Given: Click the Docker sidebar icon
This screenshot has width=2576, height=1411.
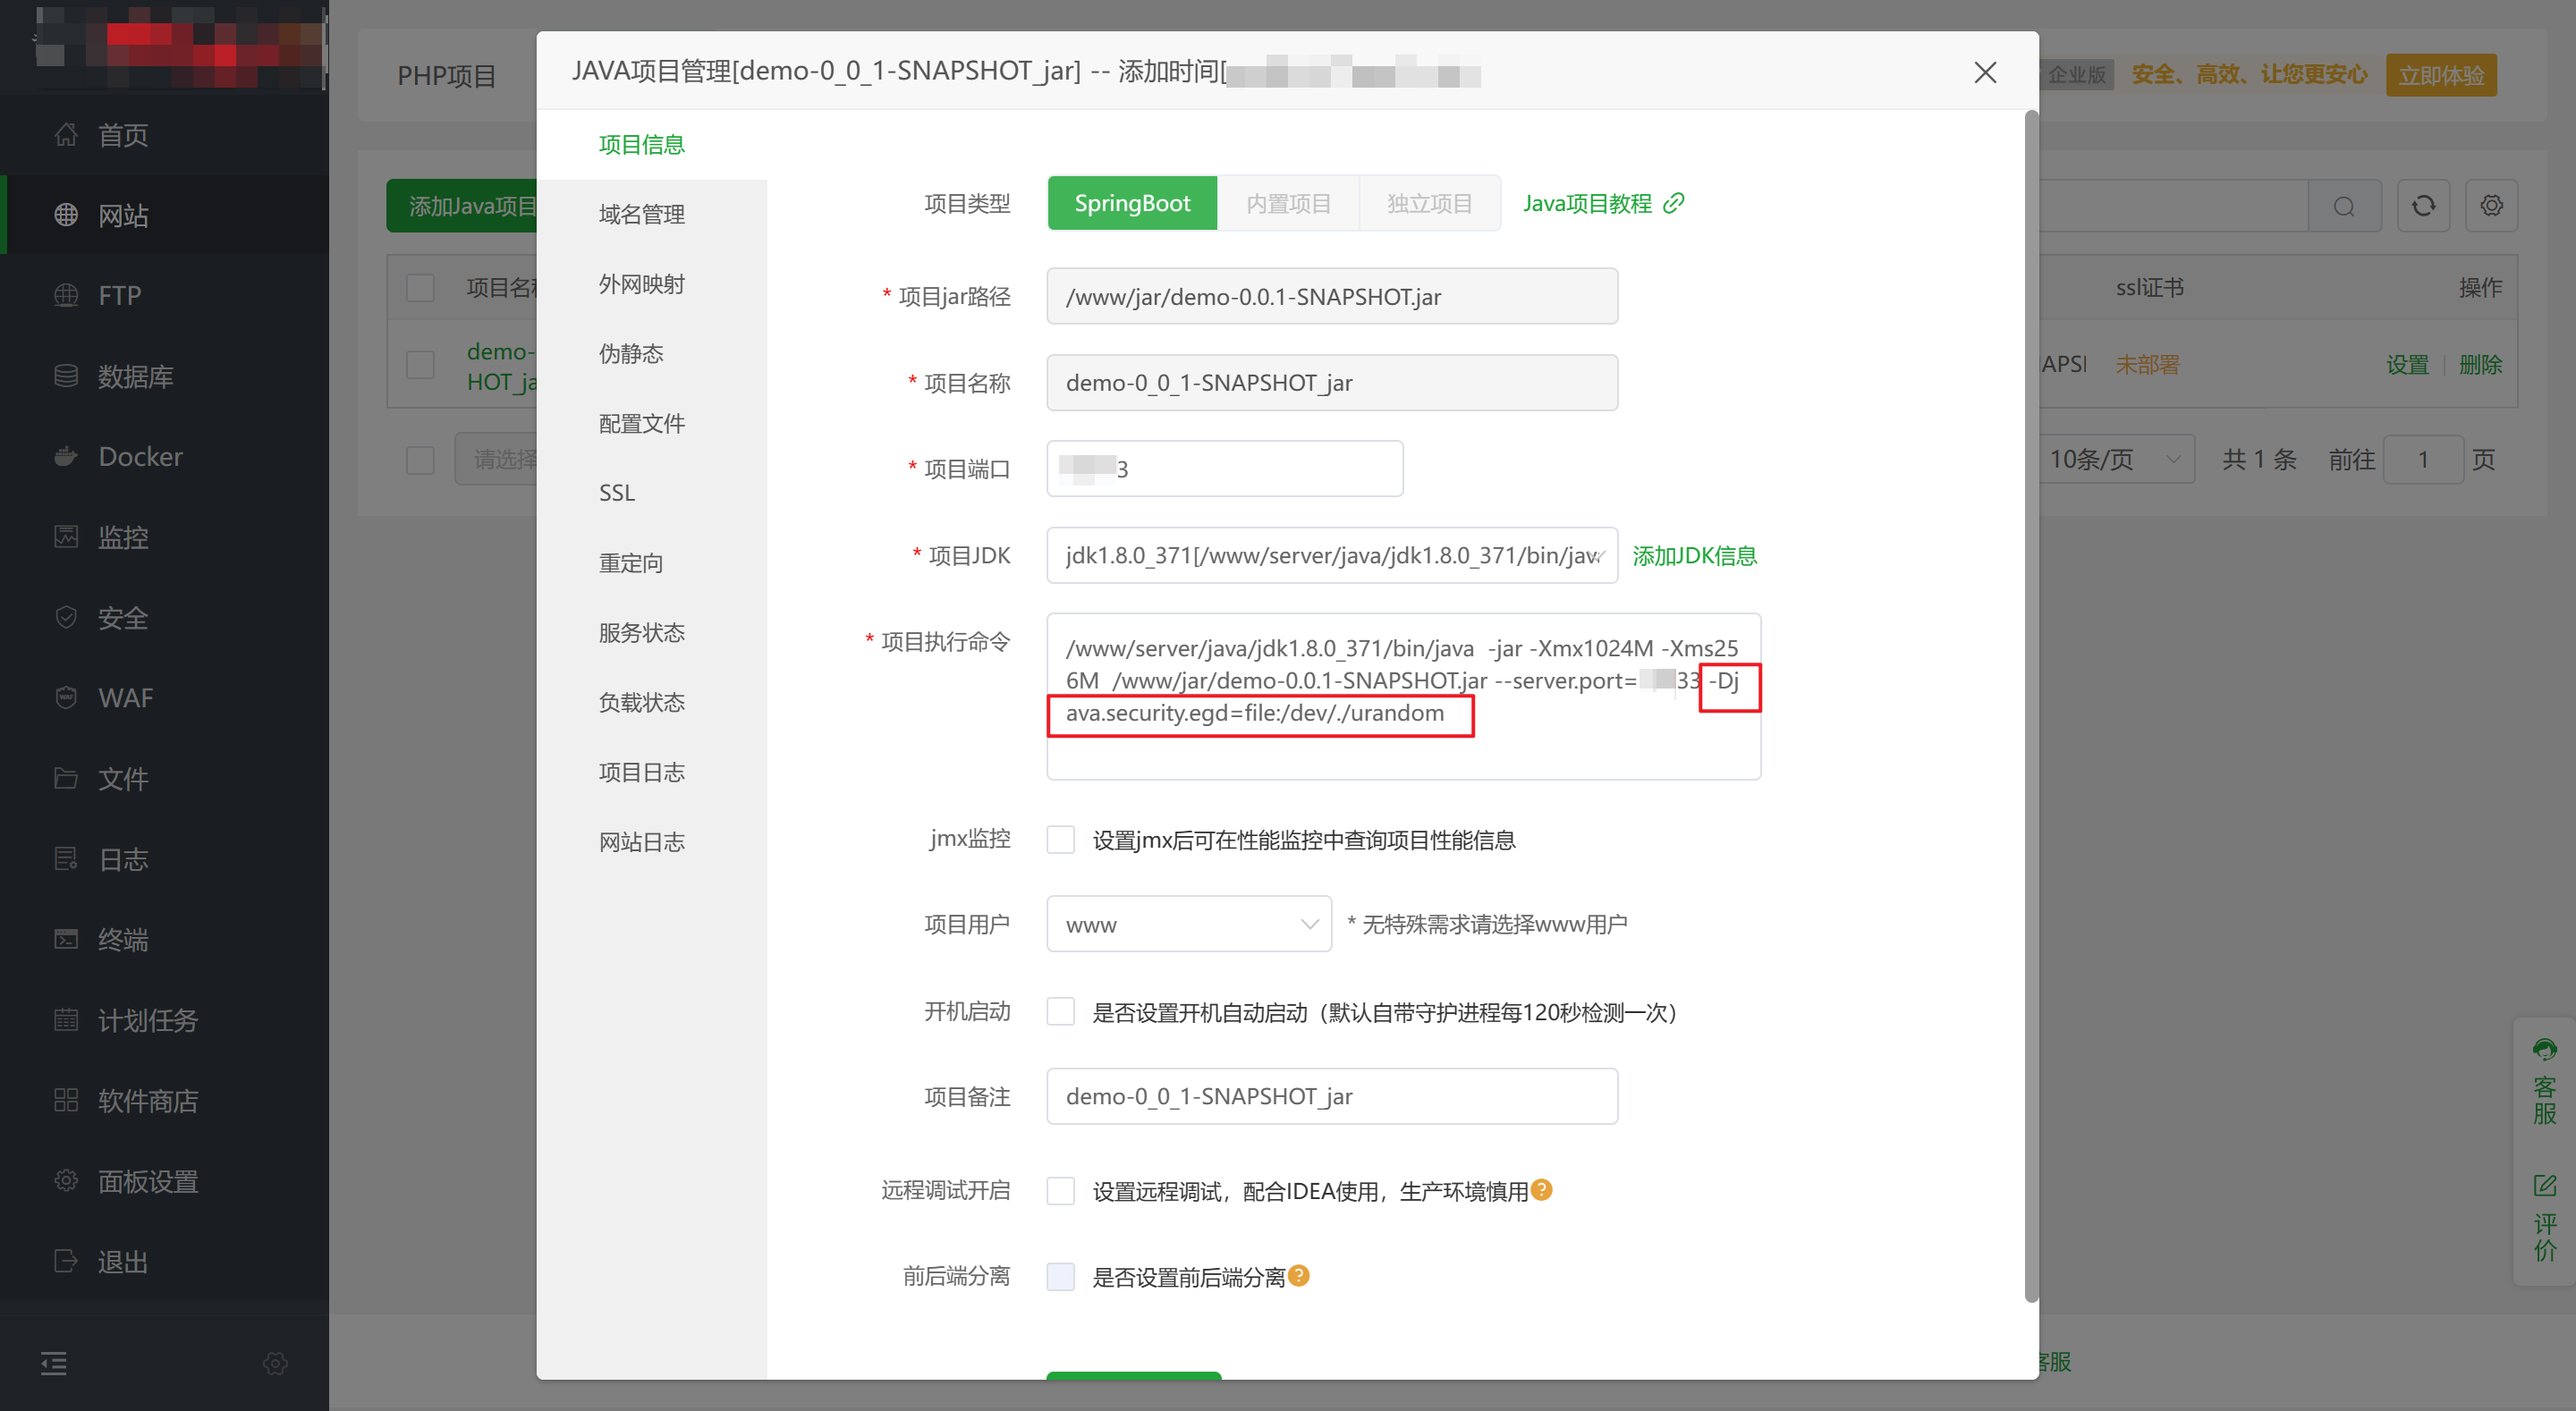Looking at the screenshot, I should click(66, 457).
